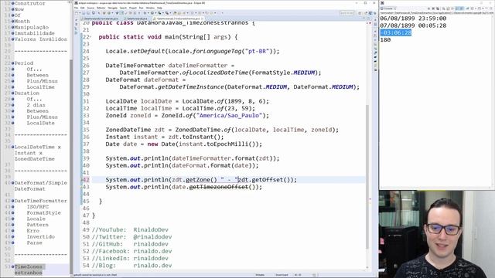
Task: Click the New file toolbar icon
Action: [x=77, y=13]
